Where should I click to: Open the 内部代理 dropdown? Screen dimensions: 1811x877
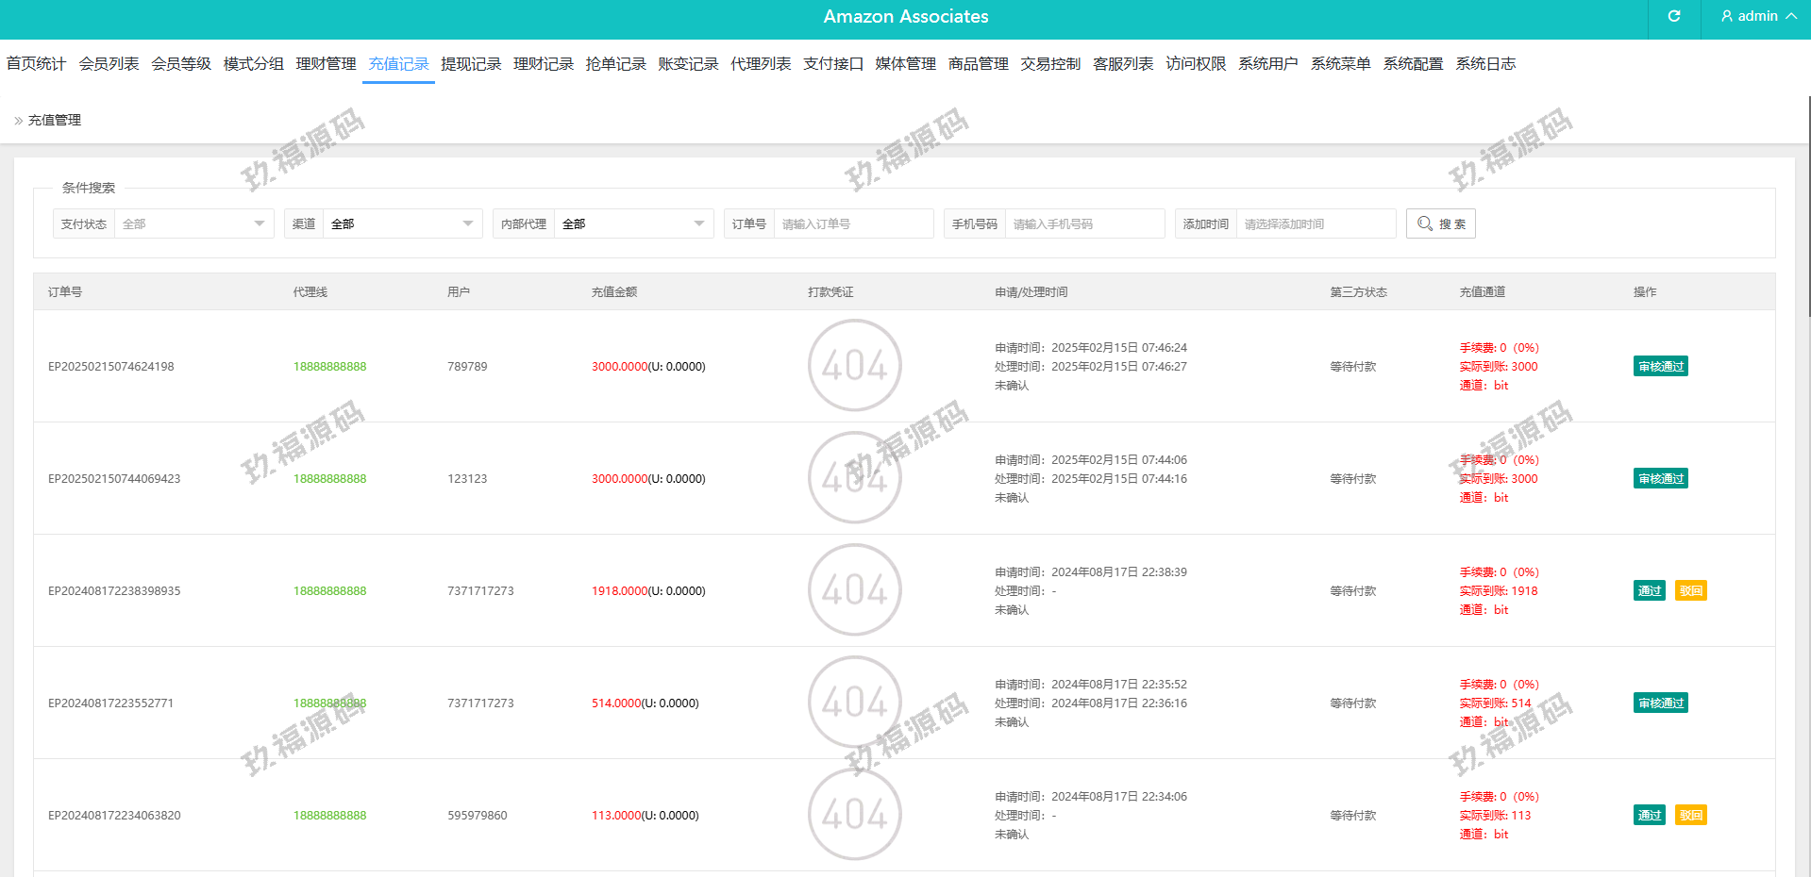(633, 223)
